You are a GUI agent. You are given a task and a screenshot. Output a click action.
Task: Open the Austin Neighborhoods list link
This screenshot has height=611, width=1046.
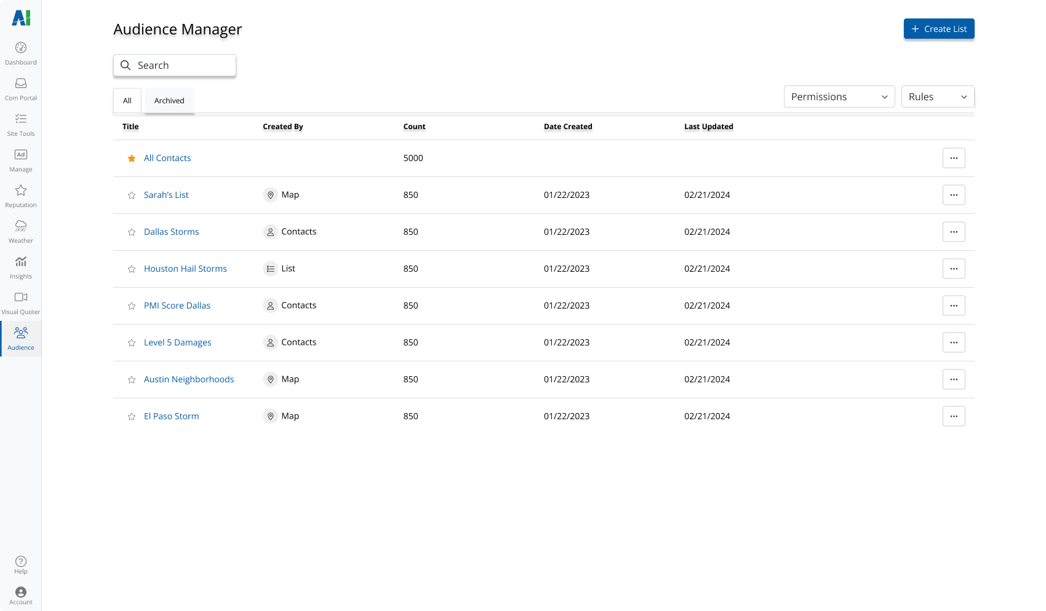[x=189, y=379]
